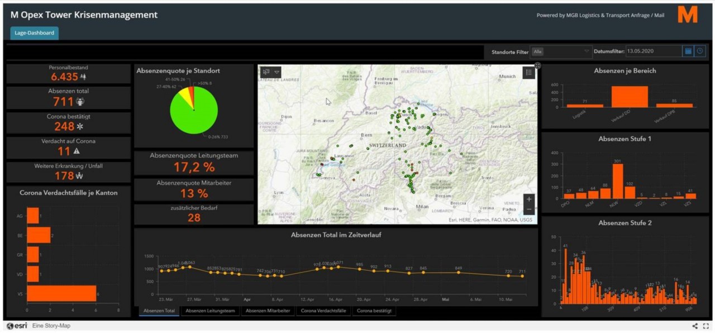Zoom in on the map
This screenshot has width=715, height=333.
(528, 199)
